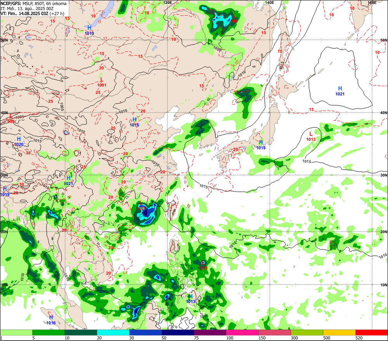Click the '120E' longitude label
Screen dimensions: 388x341
tap(168, 2)
